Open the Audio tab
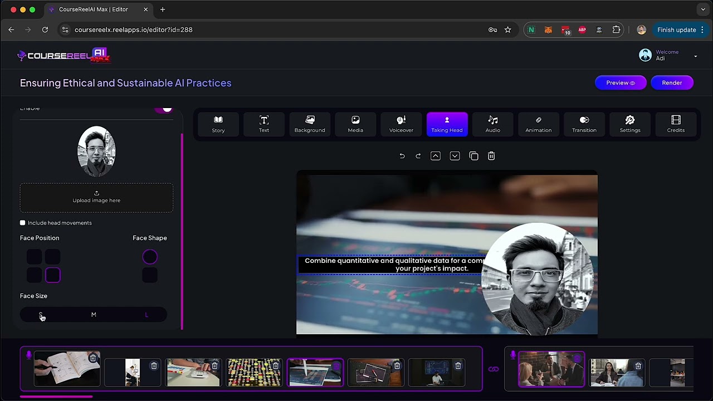The image size is (713, 401). [x=493, y=124]
